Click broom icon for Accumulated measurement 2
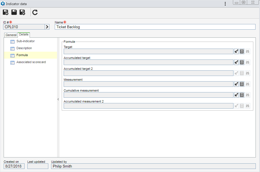Screen dimensions: 260x172 [236, 106]
